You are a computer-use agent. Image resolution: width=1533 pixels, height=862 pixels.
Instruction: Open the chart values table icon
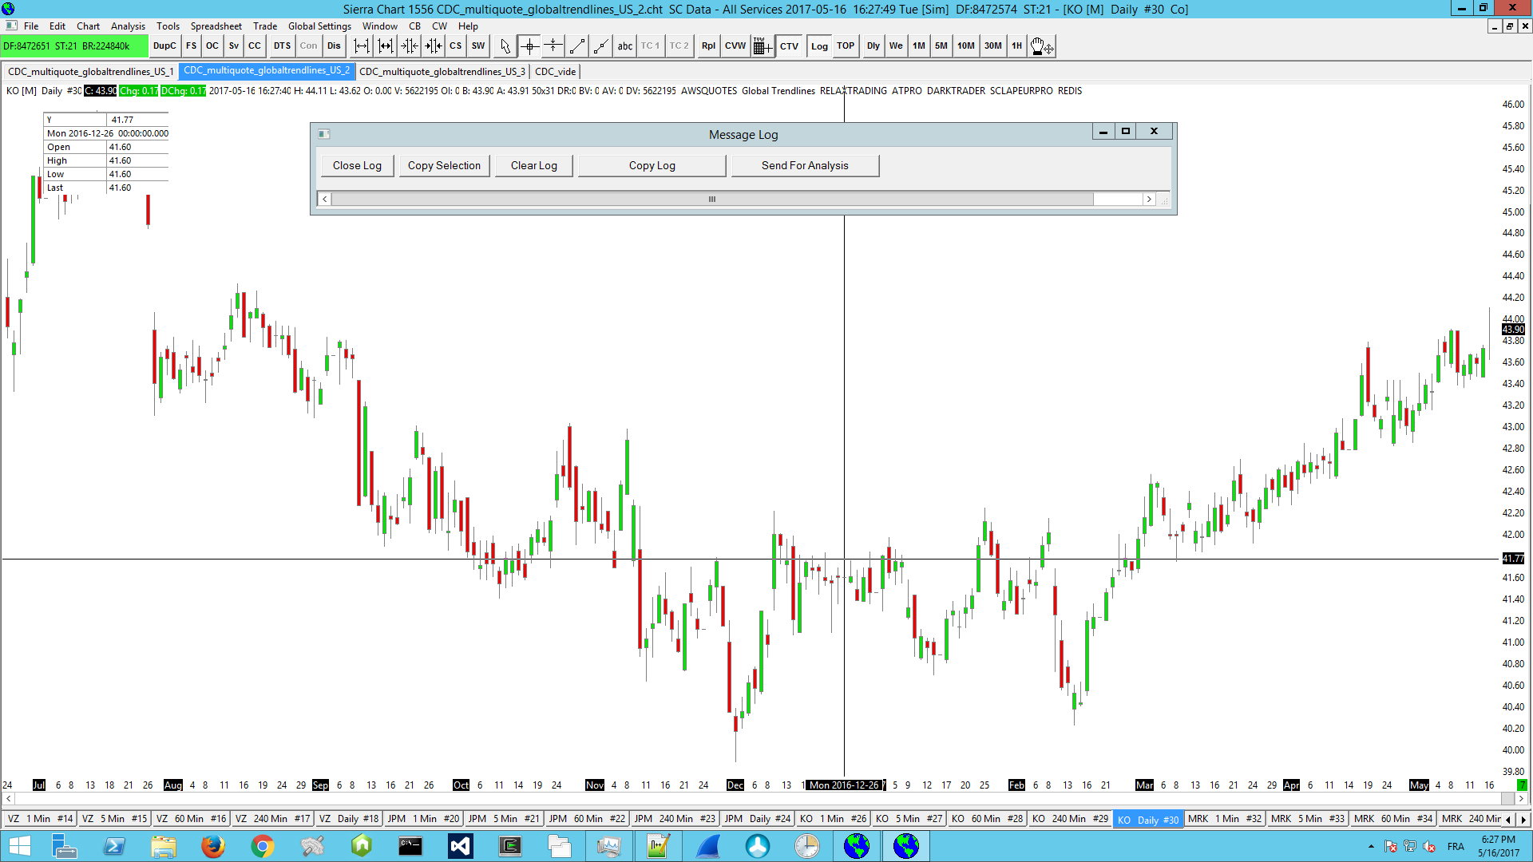click(x=762, y=46)
